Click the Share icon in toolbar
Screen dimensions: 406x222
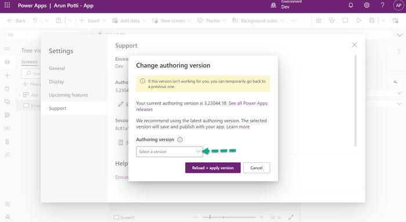coord(319,20)
